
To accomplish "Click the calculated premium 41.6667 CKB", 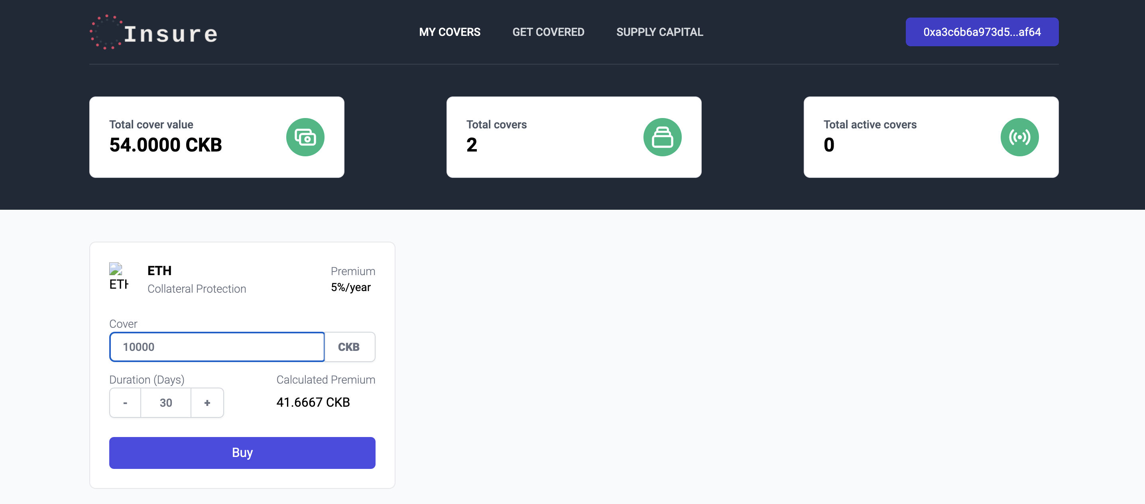I will click(x=313, y=402).
